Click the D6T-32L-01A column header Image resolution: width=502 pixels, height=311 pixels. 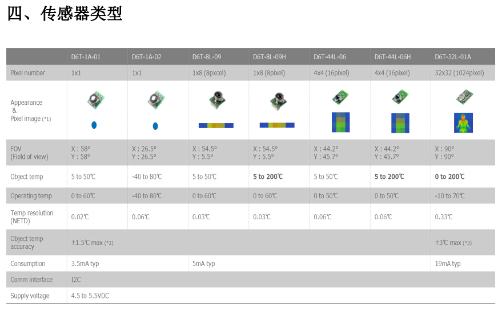[x=453, y=57]
